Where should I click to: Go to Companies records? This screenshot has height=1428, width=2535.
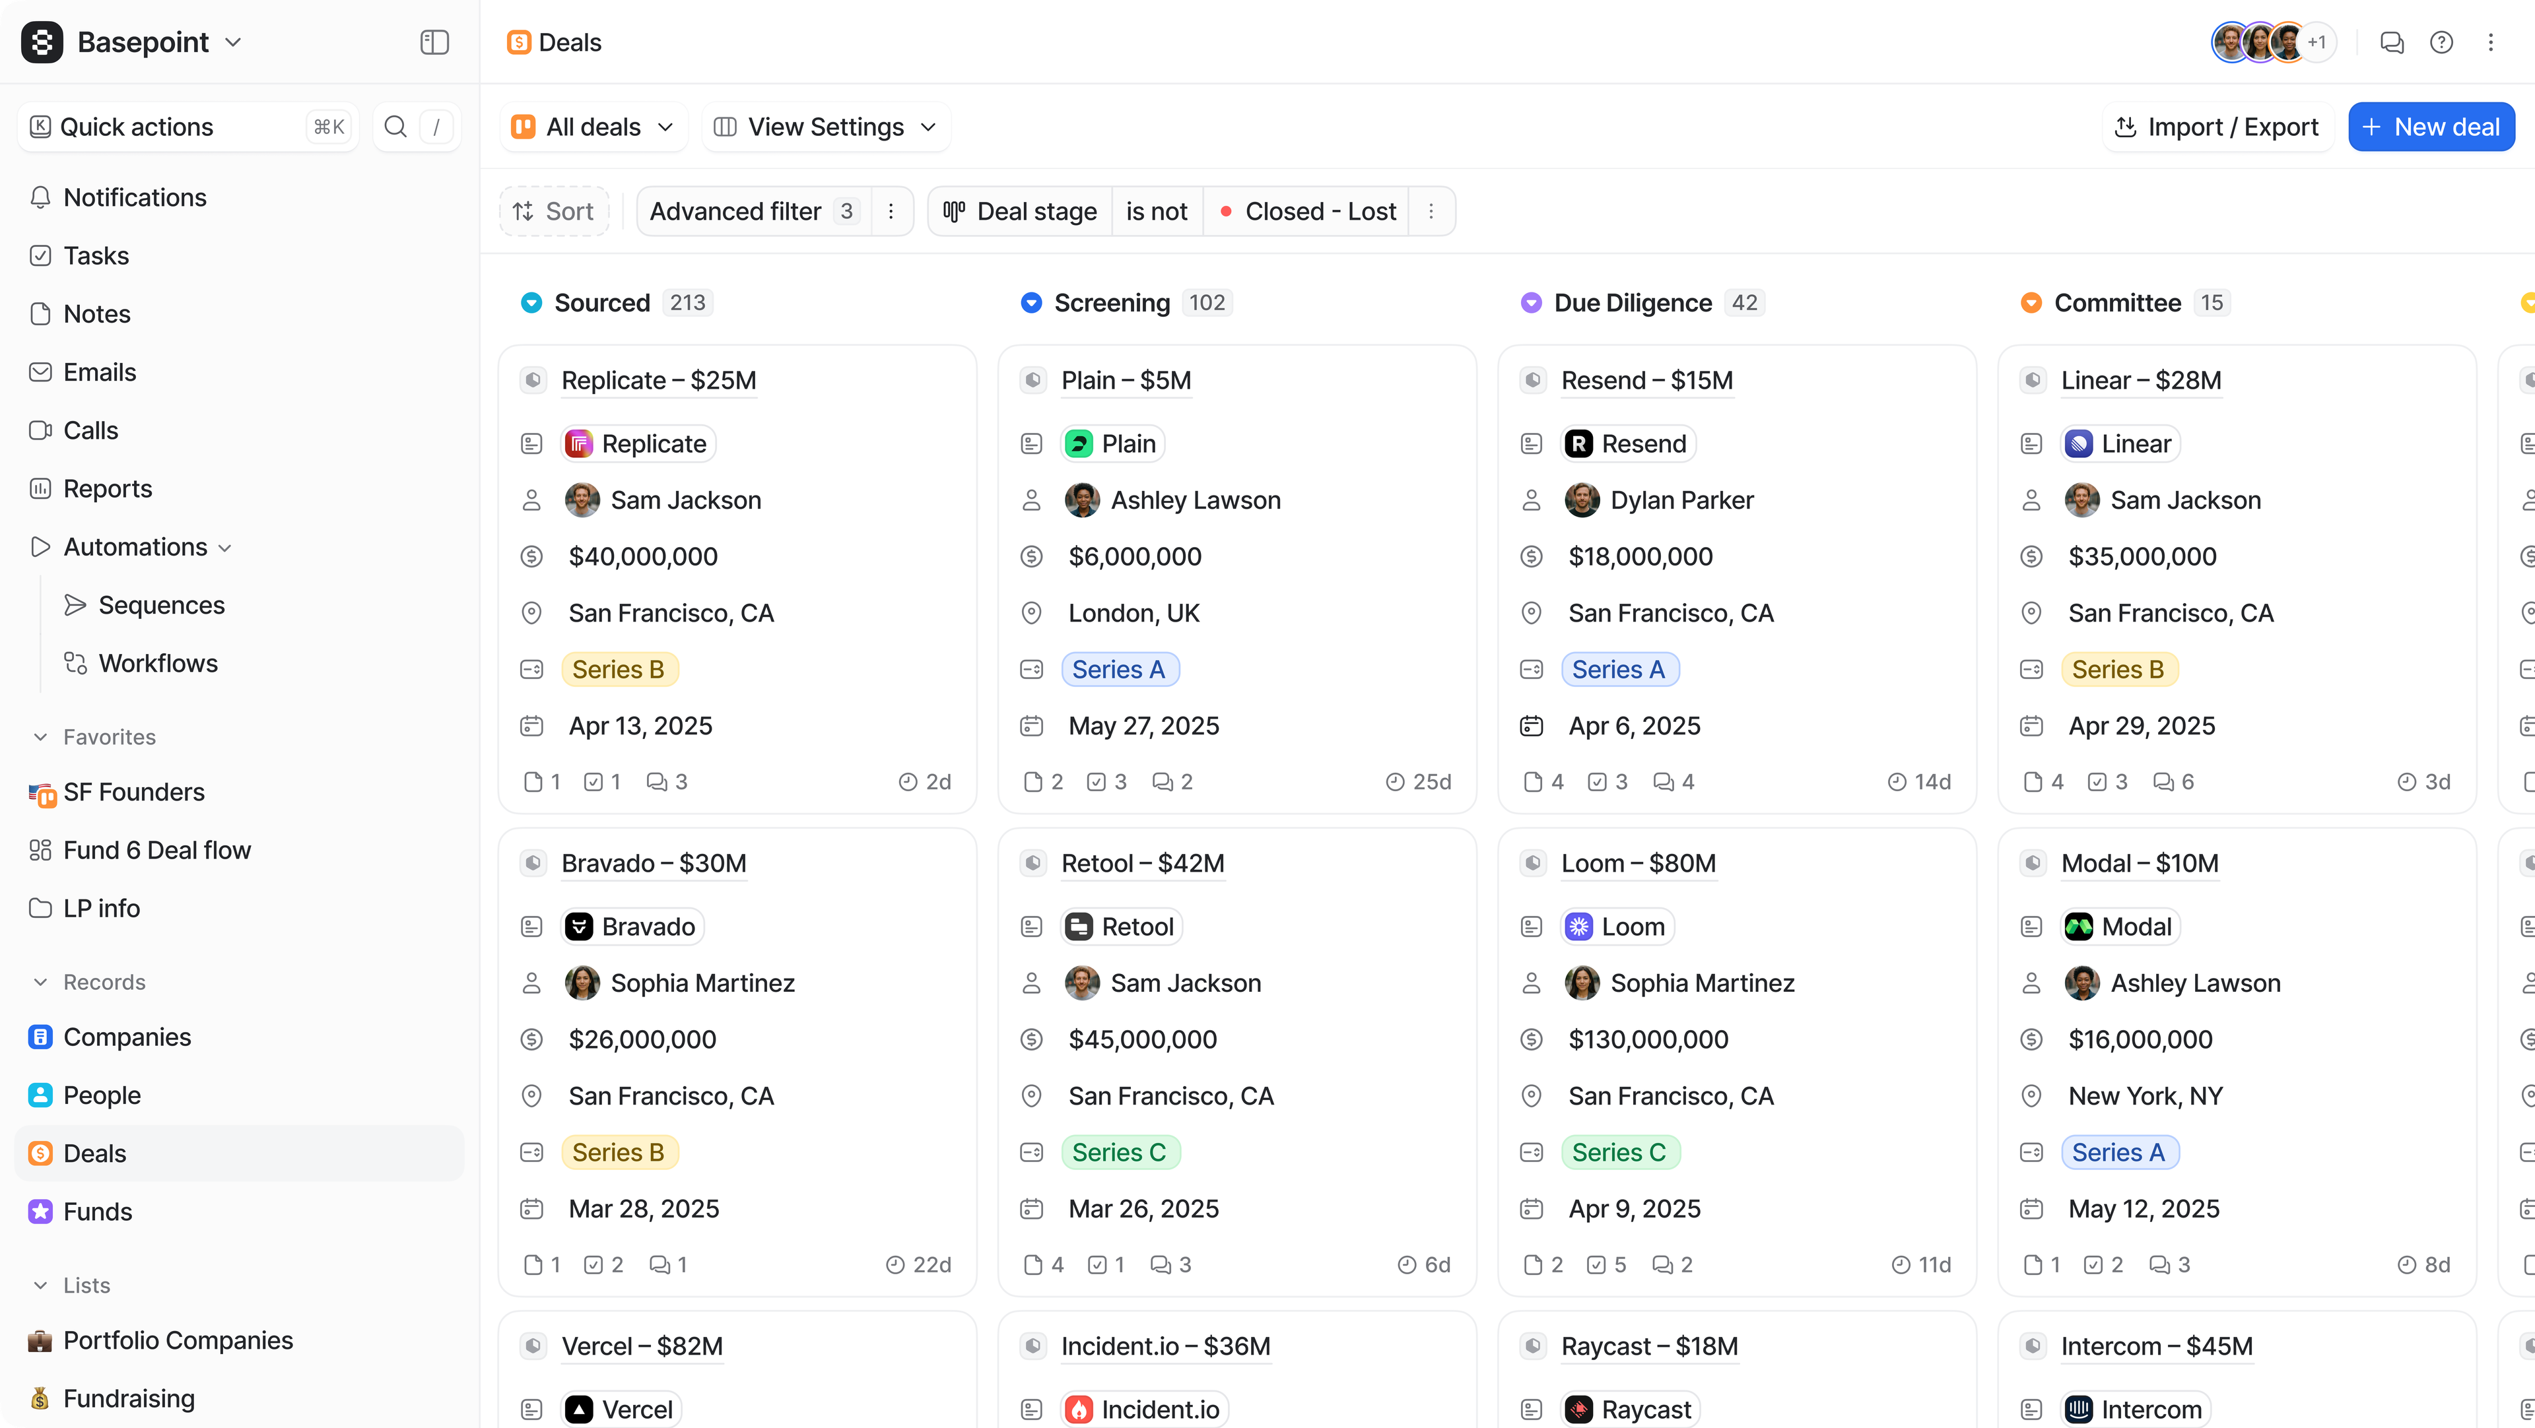pyautogui.click(x=127, y=1037)
